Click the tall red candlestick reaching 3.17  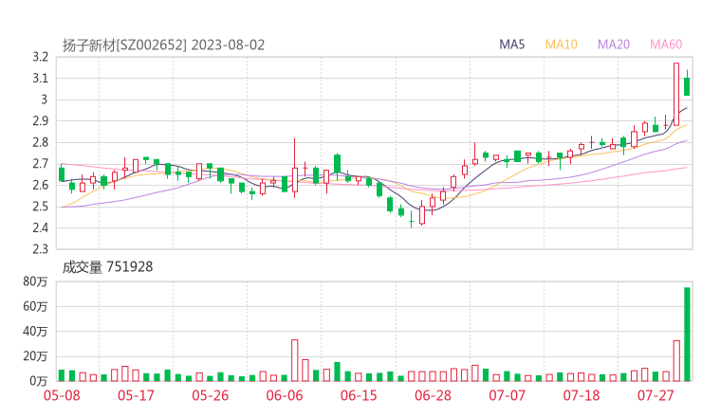676,94
